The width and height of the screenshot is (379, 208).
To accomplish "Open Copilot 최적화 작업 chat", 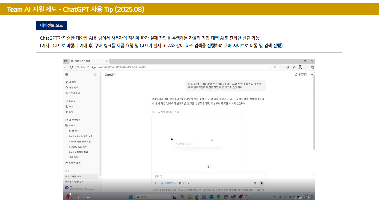I will tap(79, 152).
